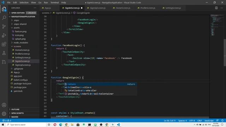Open Explorer panel ellipsis menu
The height and width of the screenshot is (127, 226).
click(35, 8)
